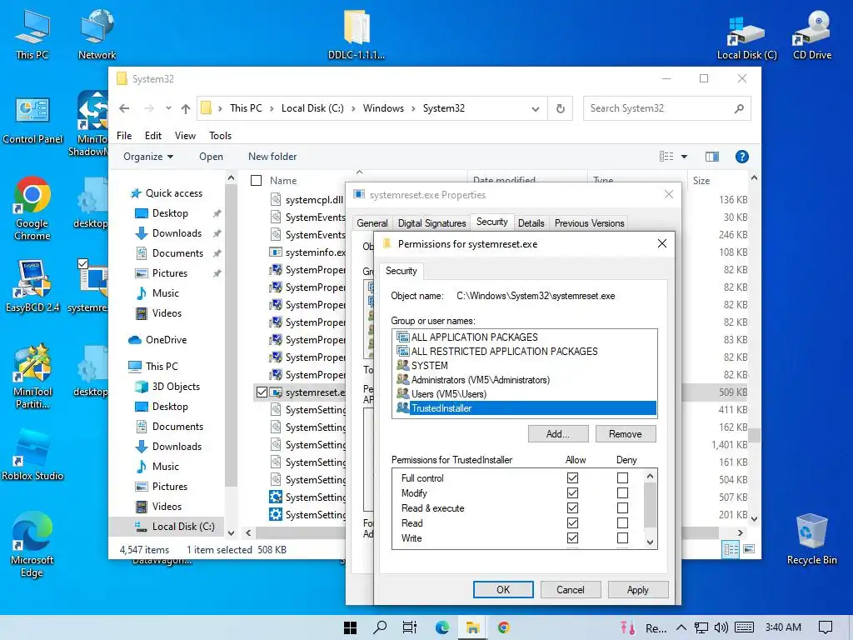Viewport: 853px width, 640px height.
Task: Select 3D Objects in navigation pane
Action: pyautogui.click(x=176, y=387)
